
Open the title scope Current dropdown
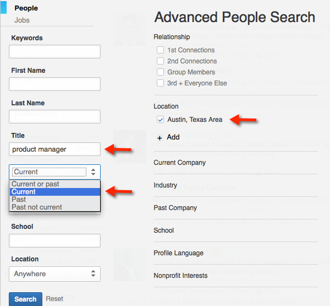[54, 172]
